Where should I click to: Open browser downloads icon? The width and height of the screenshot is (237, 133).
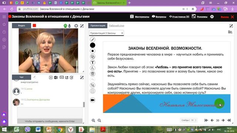click(x=233, y=9)
